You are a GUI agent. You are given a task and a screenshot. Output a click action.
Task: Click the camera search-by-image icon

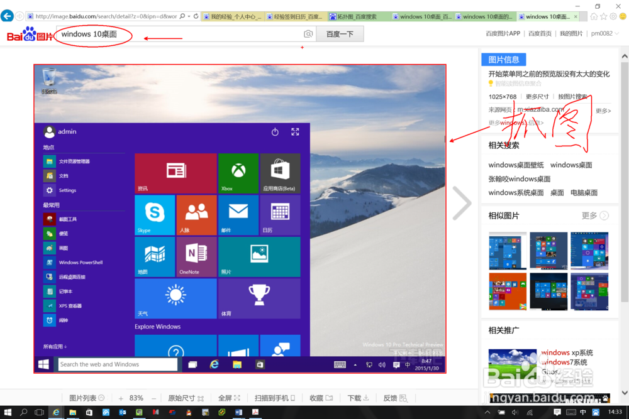[308, 34]
